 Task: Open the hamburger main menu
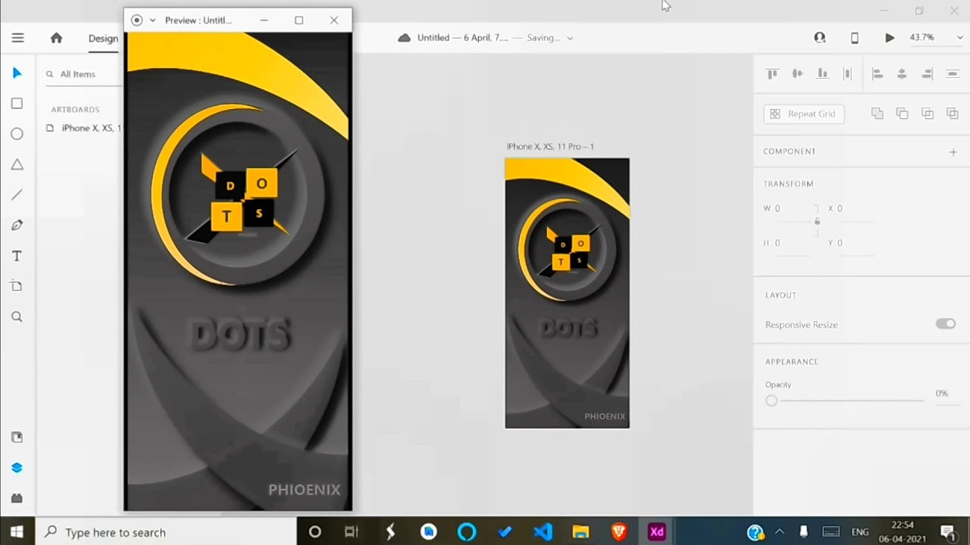(17, 38)
